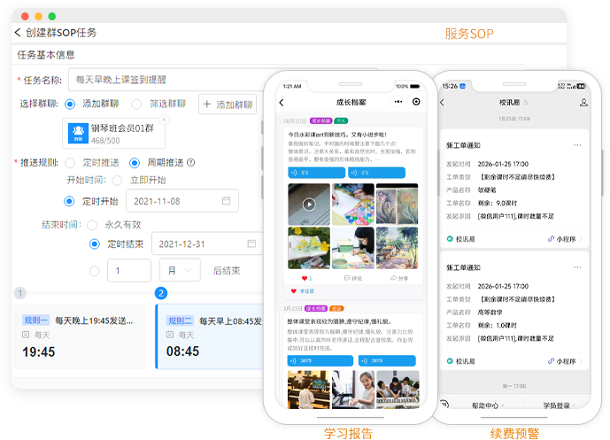Open the three-dot menu on 软硬笔 notification
The image size is (610, 440).
tap(577, 145)
